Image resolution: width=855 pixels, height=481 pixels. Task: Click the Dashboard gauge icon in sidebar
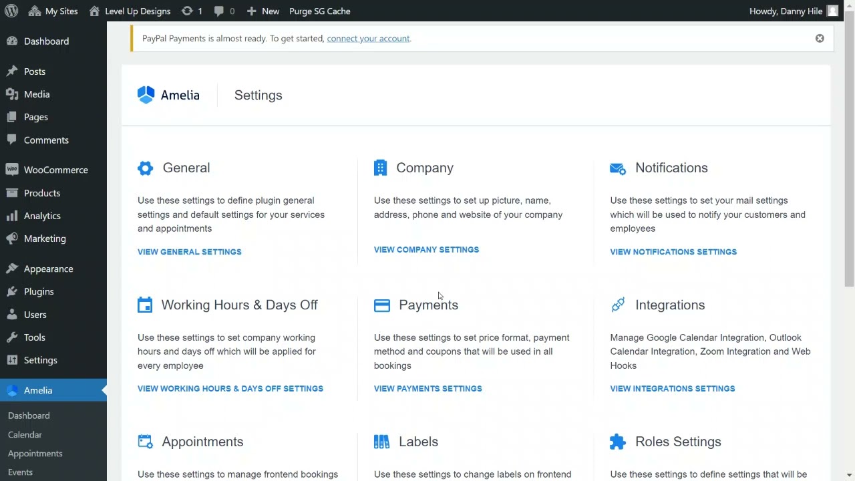[12, 41]
